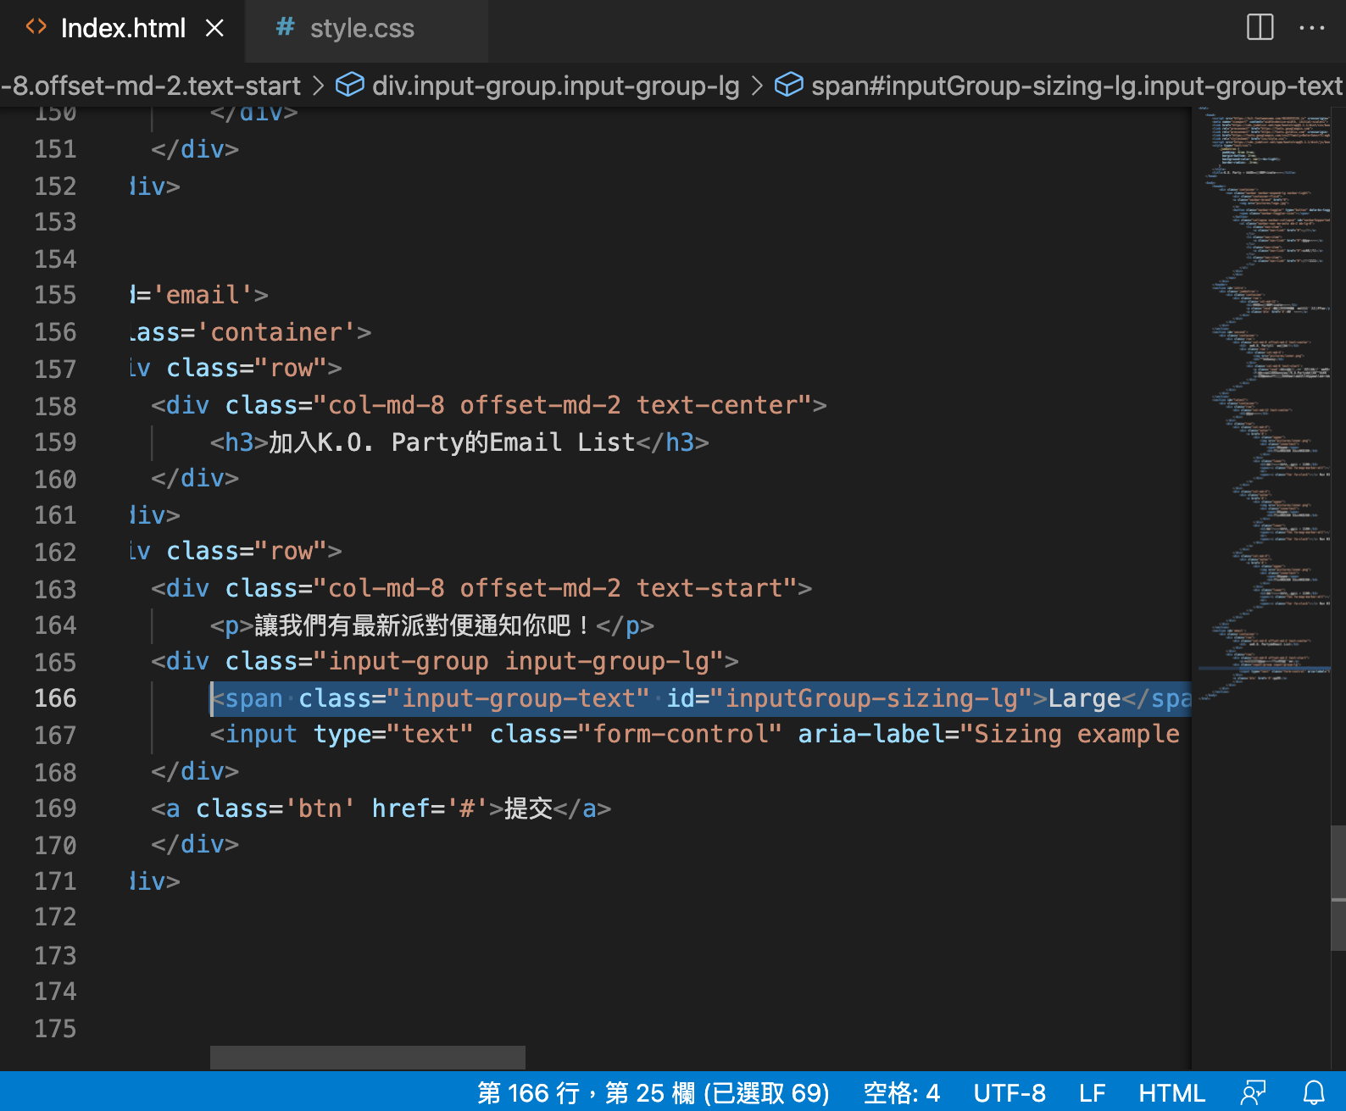
Task: Click 'Sizing example' aria-label on line 167
Action: (x=1076, y=734)
